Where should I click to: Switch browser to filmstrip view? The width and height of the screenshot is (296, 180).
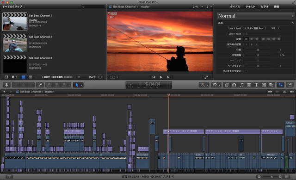pyautogui.click(x=24, y=77)
